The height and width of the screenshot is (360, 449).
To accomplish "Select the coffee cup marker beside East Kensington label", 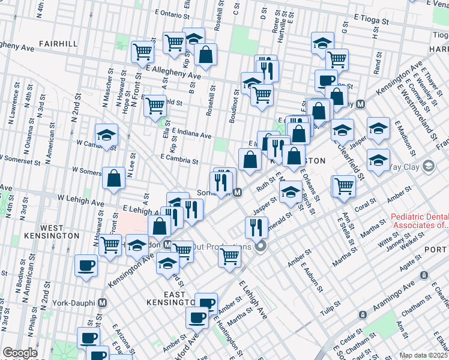I will (x=206, y=302).
